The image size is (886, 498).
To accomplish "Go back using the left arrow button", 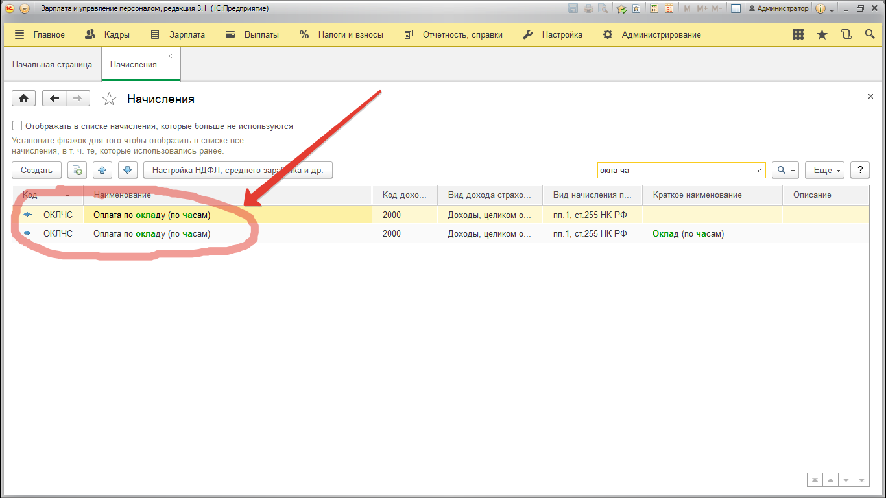I will pos(54,99).
